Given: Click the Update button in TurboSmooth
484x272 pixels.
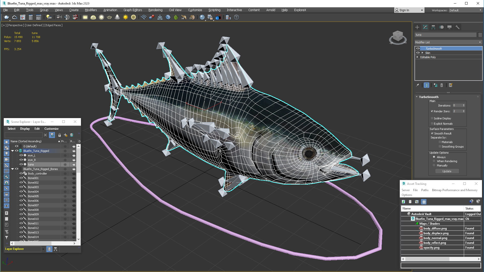Looking at the screenshot, I should pos(447,171).
